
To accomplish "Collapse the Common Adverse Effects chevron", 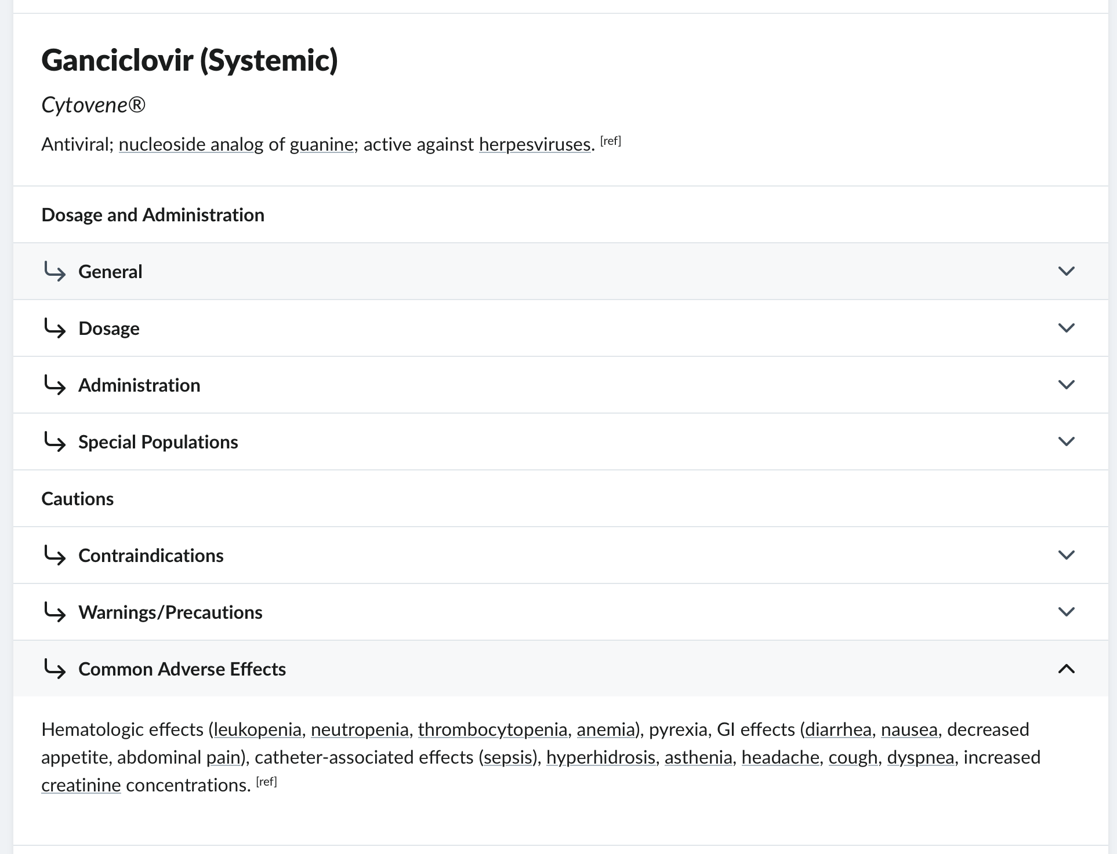I will 1066,669.
